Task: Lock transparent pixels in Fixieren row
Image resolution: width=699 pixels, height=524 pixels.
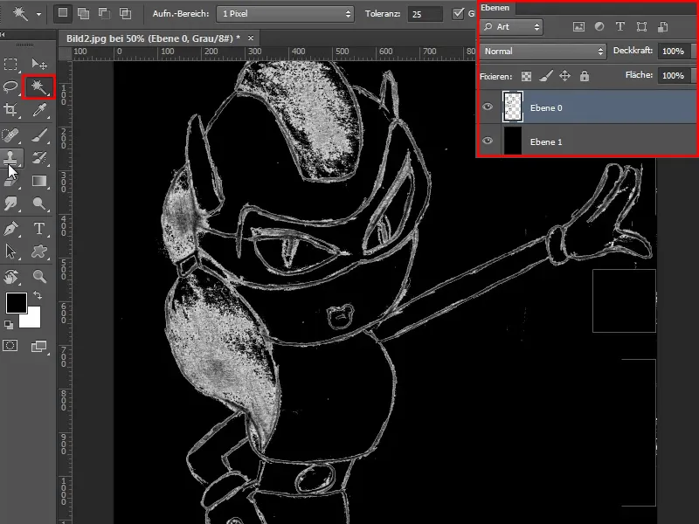Action: (x=524, y=76)
